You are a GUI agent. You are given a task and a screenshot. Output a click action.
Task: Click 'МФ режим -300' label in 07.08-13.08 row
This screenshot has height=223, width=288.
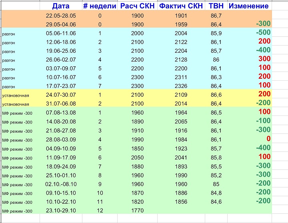pyautogui.click(x=17, y=113)
